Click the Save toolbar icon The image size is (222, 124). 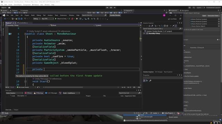[19, 19]
